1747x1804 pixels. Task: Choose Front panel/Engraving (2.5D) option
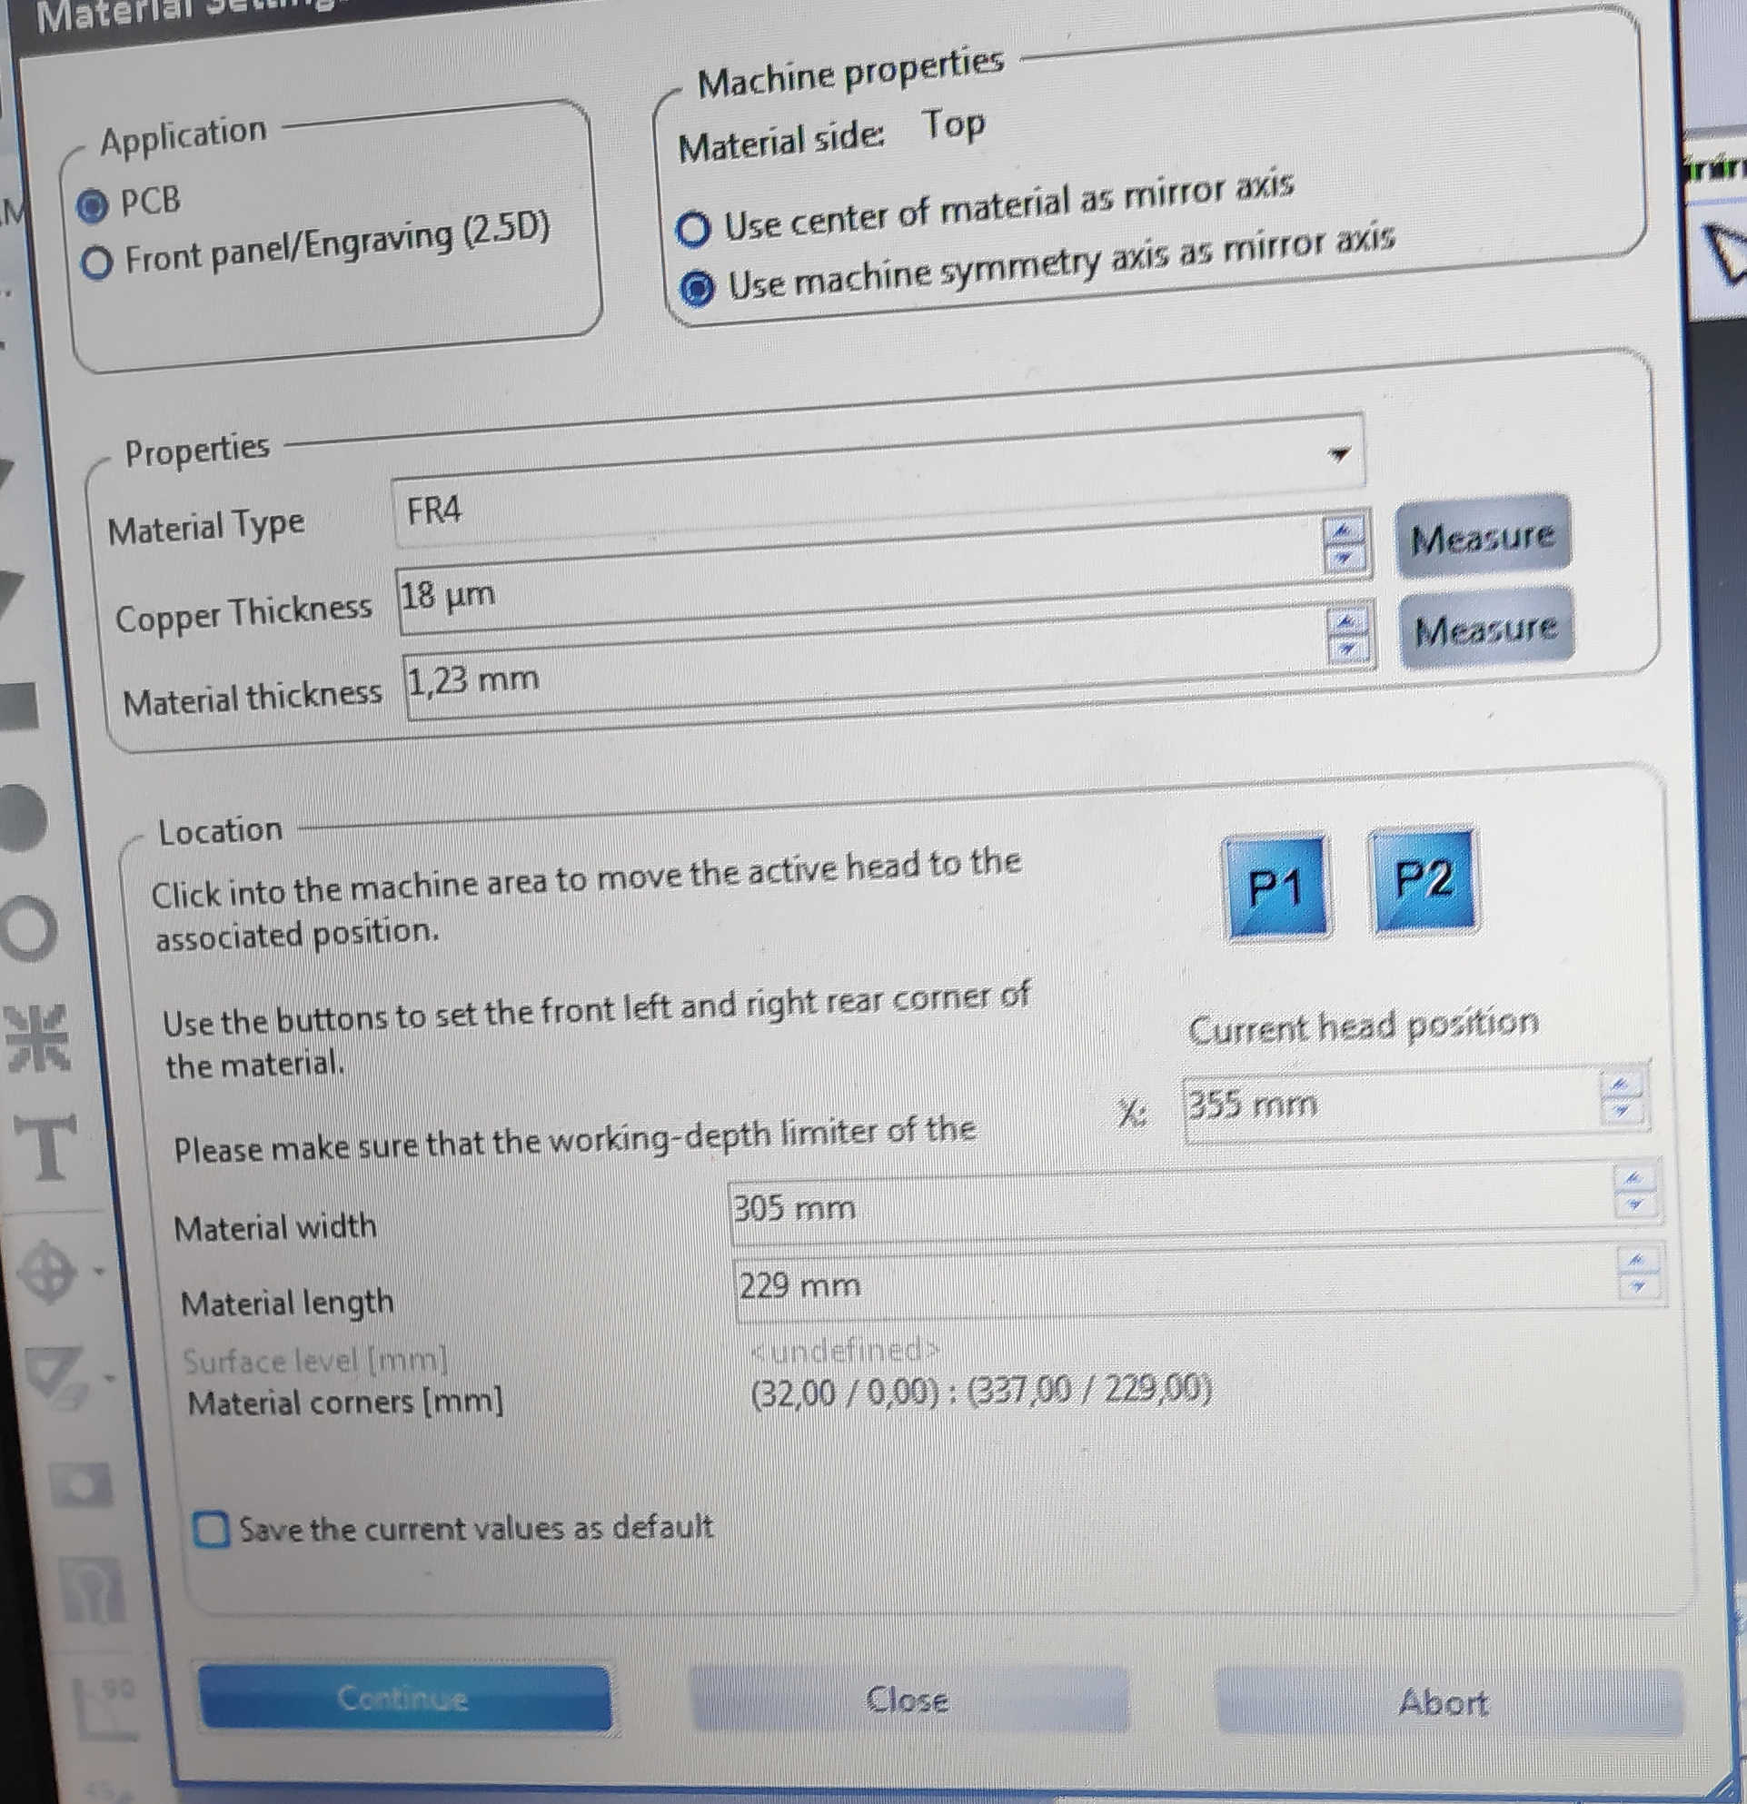[x=96, y=263]
